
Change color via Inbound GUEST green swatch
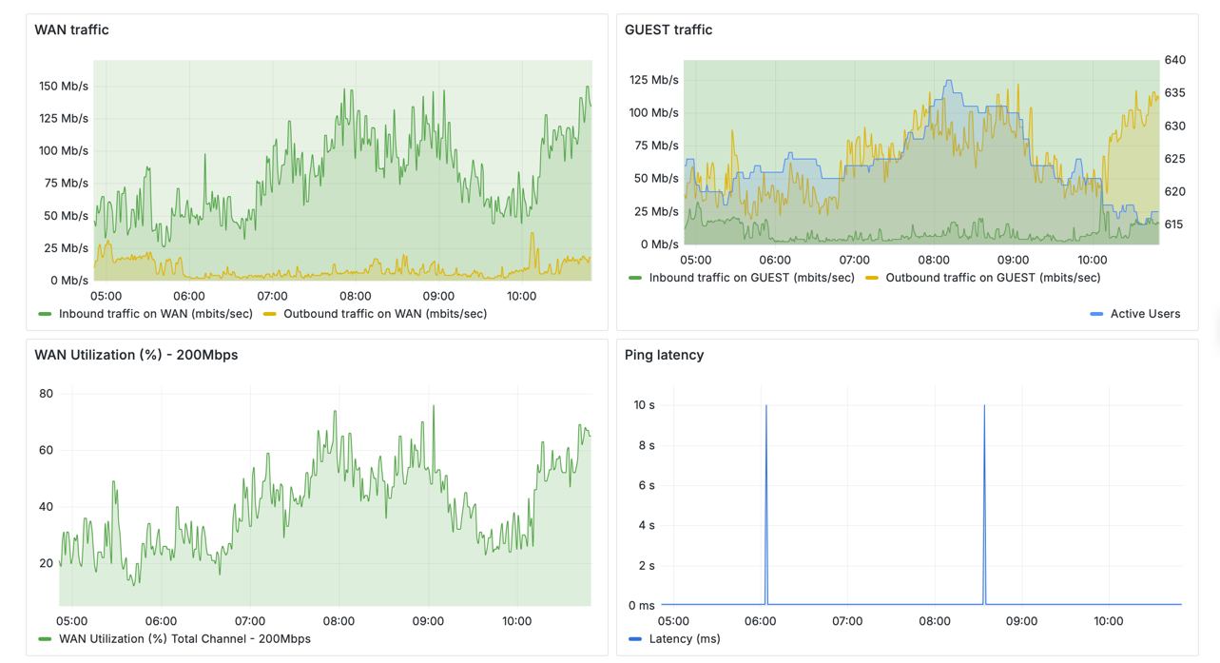click(x=635, y=279)
